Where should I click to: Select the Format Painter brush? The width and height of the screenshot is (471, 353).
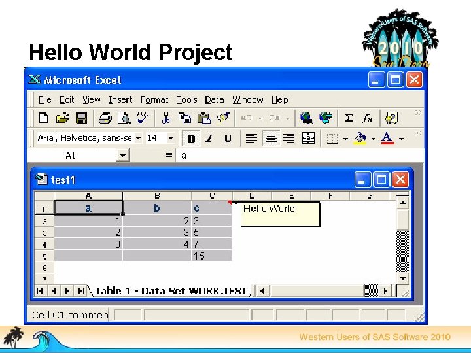pos(223,118)
